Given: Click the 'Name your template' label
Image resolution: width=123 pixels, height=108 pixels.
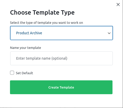Looking at the screenshot, I should [x=25, y=48].
